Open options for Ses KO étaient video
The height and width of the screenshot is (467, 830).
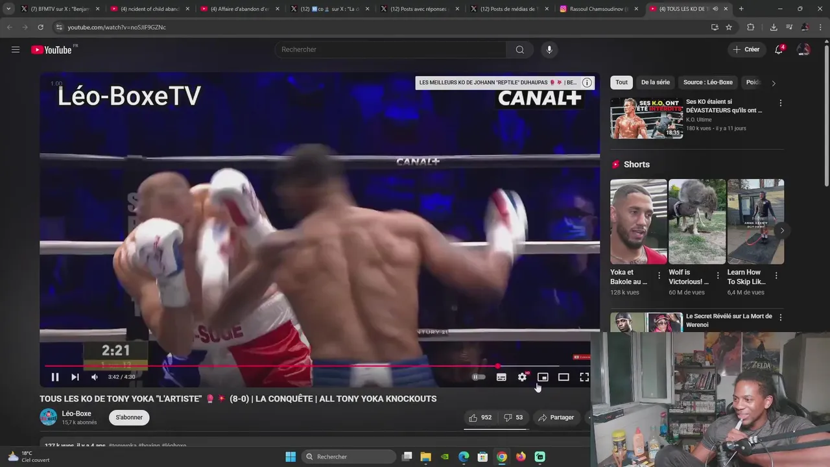(x=780, y=103)
